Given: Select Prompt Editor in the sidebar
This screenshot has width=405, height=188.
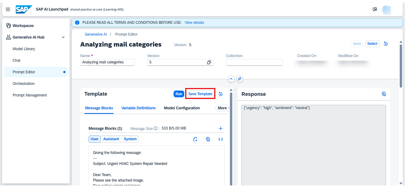Looking at the screenshot, I should [x=36, y=72].
